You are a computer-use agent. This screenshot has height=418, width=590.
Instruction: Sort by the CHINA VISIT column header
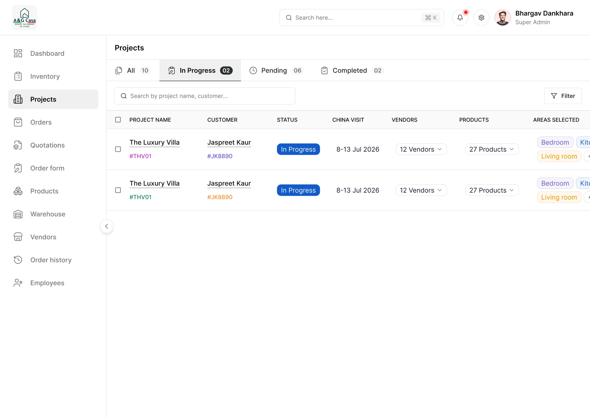(x=348, y=120)
